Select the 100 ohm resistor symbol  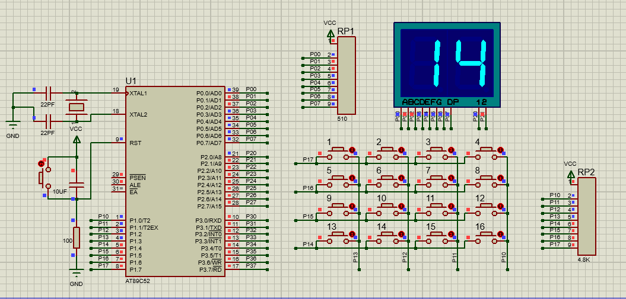click(77, 237)
